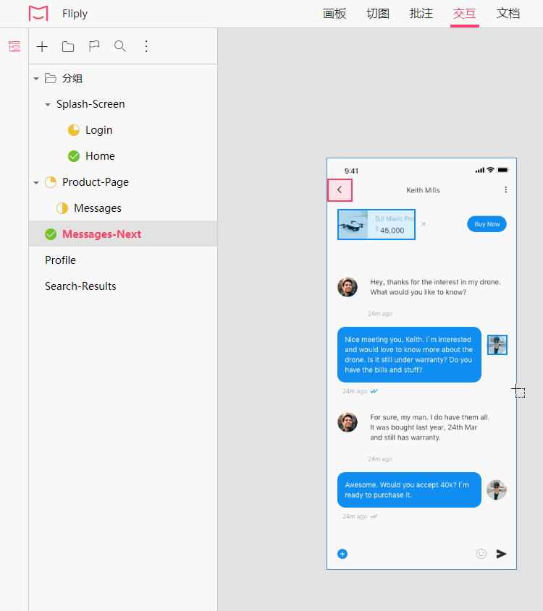Click highlighted user avatar beside first blue bubble
This screenshot has width=543, height=611.
(497, 345)
